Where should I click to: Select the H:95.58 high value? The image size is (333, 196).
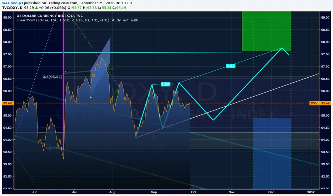(x=90, y=7)
